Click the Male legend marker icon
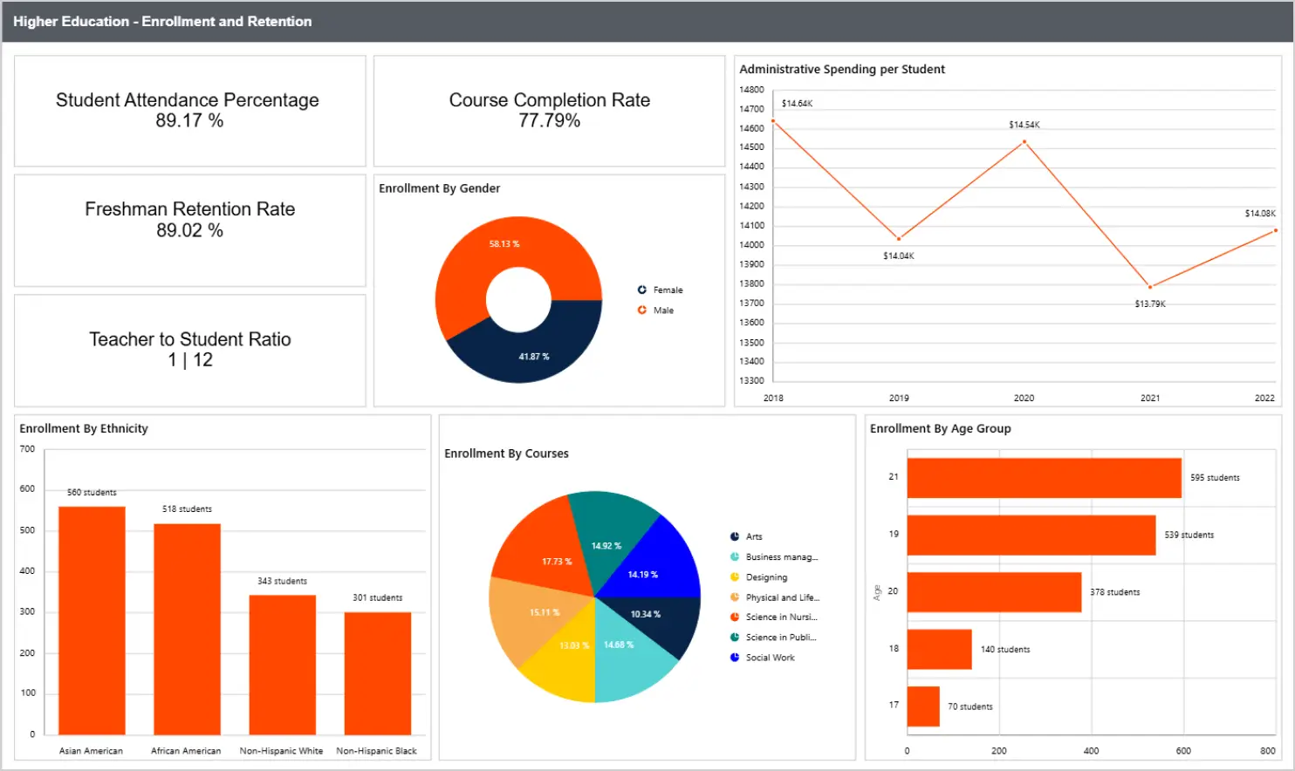 pyautogui.click(x=642, y=310)
